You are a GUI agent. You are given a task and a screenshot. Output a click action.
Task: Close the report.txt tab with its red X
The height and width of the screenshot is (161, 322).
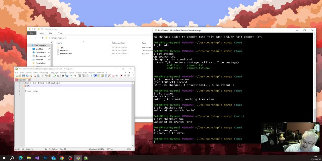[29, 80]
